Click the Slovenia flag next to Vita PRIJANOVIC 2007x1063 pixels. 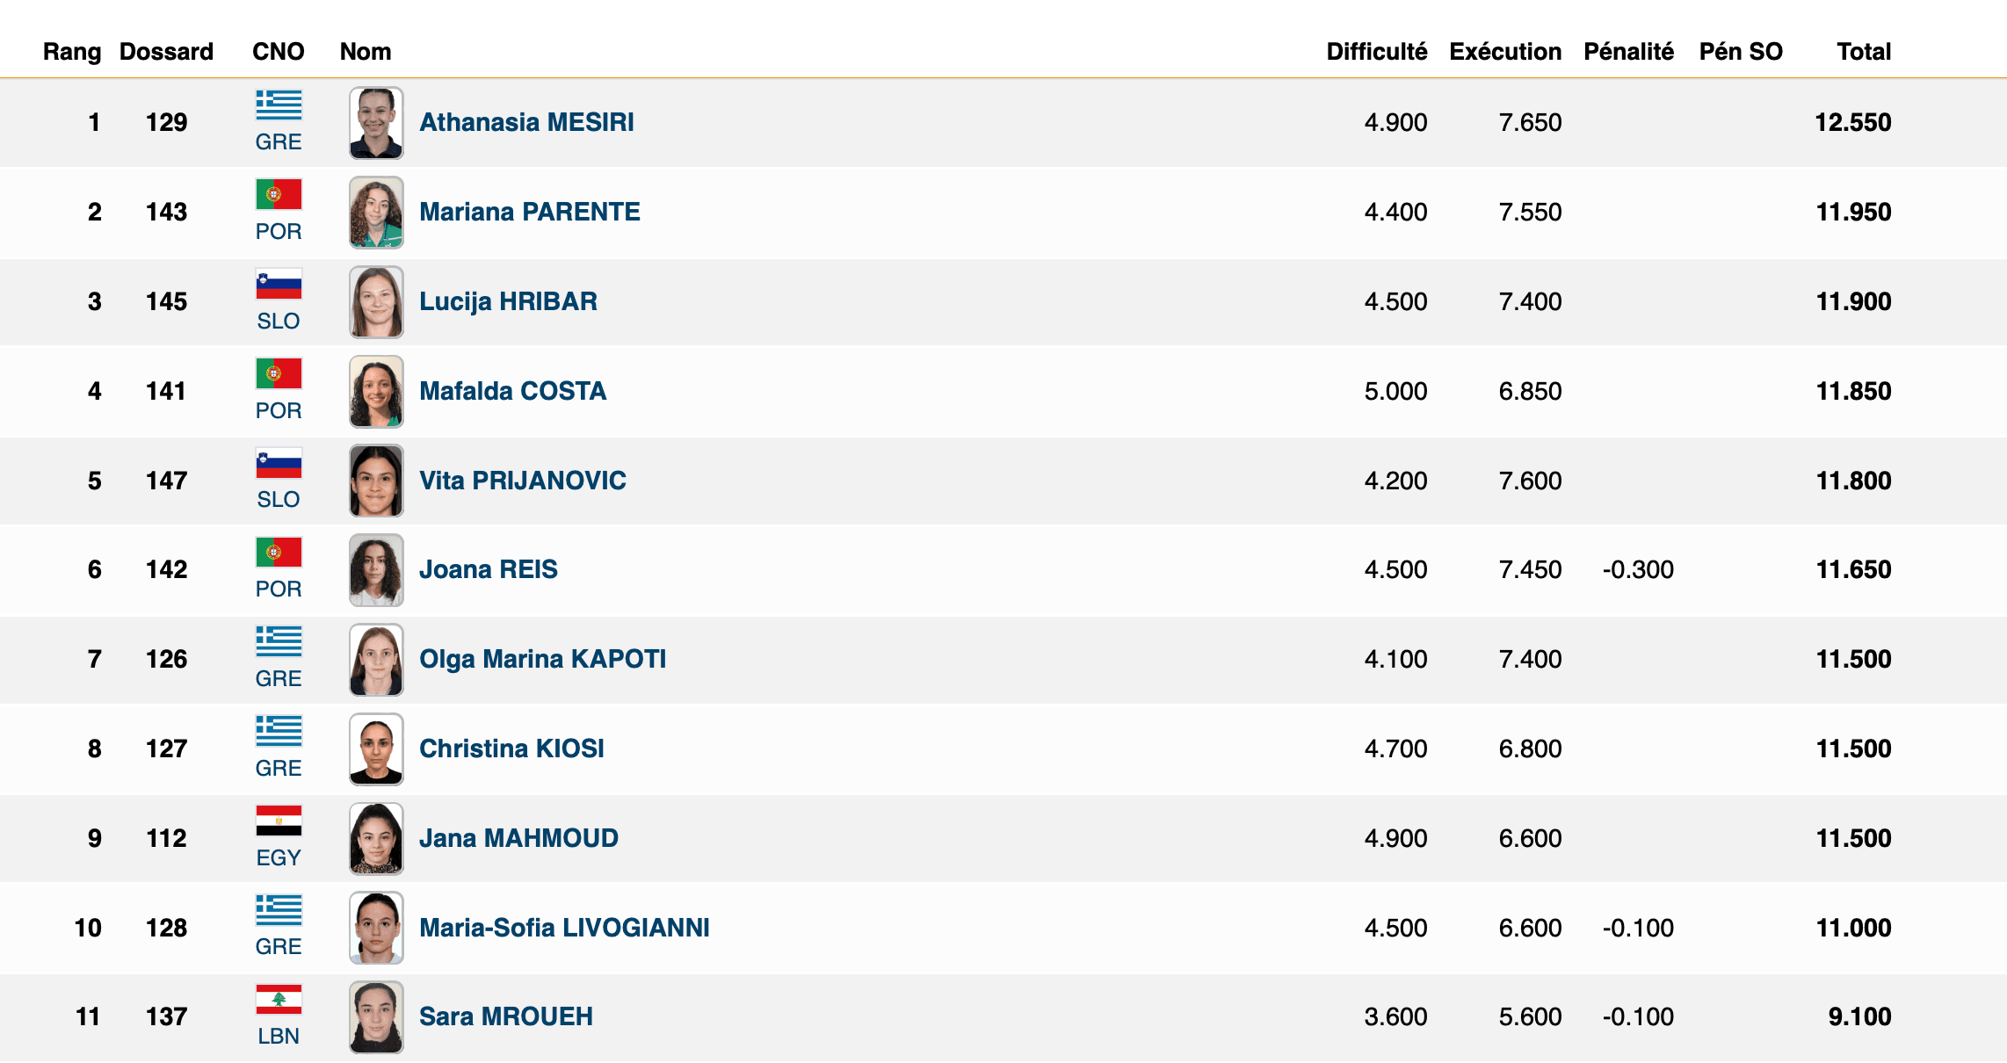click(x=279, y=463)
